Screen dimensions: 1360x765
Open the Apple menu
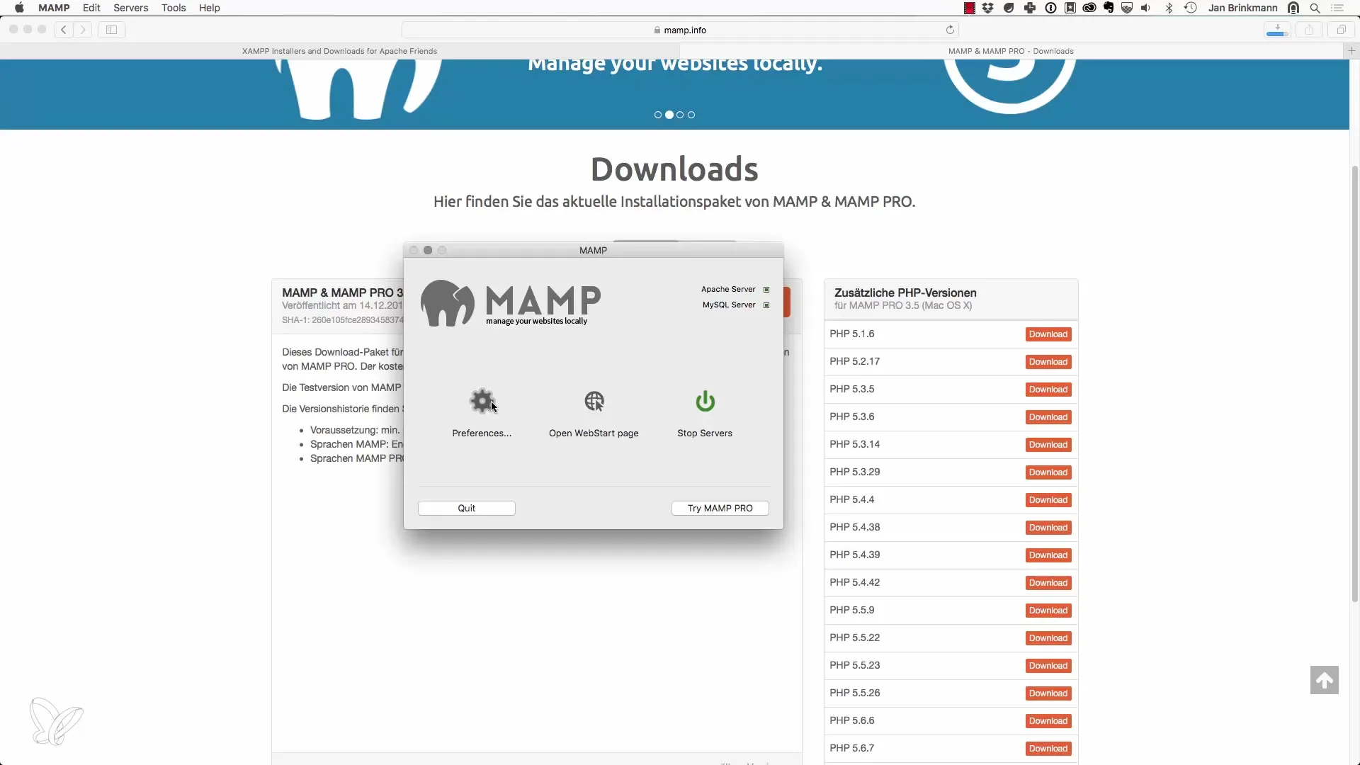click(x=19, y=8)
